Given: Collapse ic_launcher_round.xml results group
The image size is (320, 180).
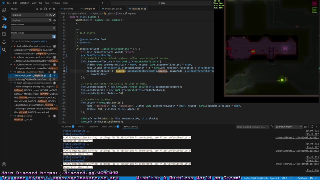Looking at the screenshot, I should pos(11,57).
